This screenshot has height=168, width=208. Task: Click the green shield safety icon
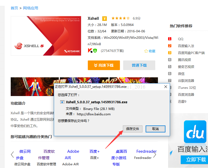pos(95,51)
